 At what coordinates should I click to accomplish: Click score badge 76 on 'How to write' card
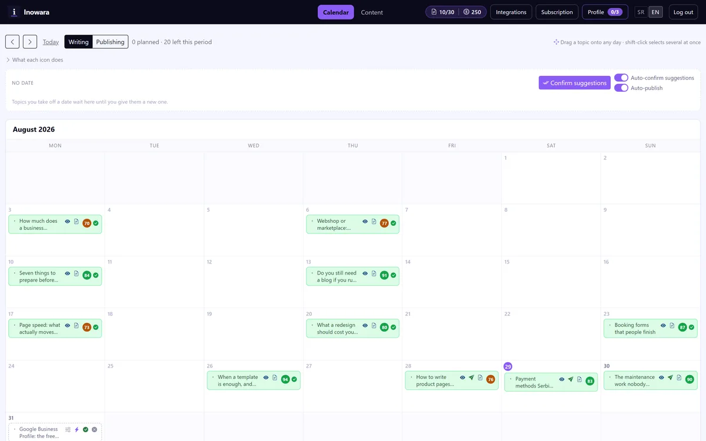click(491, 379)
